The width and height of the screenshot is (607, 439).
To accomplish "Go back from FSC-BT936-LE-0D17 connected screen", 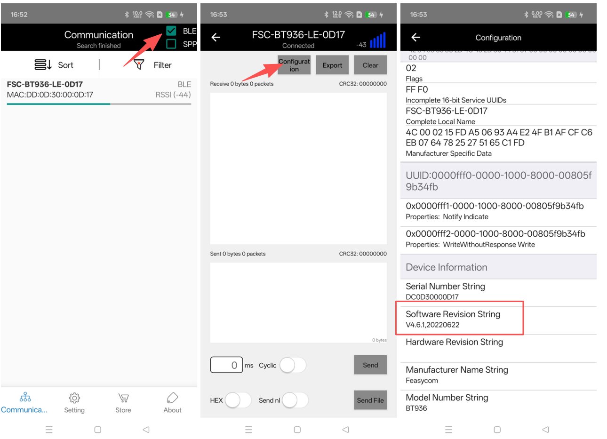I will 216,38.
